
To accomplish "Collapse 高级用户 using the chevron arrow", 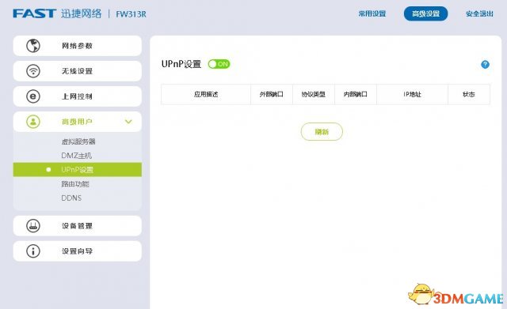I will (x=128, y=122).
